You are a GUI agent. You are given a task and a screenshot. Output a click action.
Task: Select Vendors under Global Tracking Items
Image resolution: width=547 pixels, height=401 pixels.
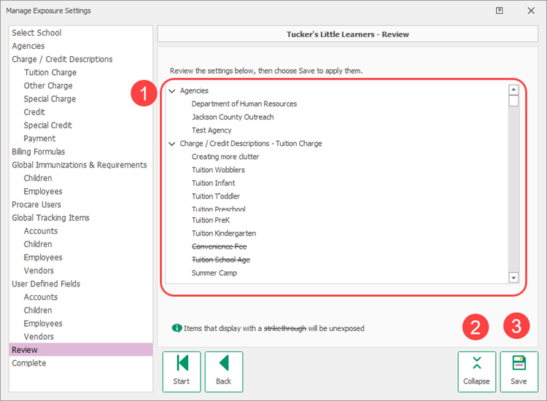click(x=39, y=271)
